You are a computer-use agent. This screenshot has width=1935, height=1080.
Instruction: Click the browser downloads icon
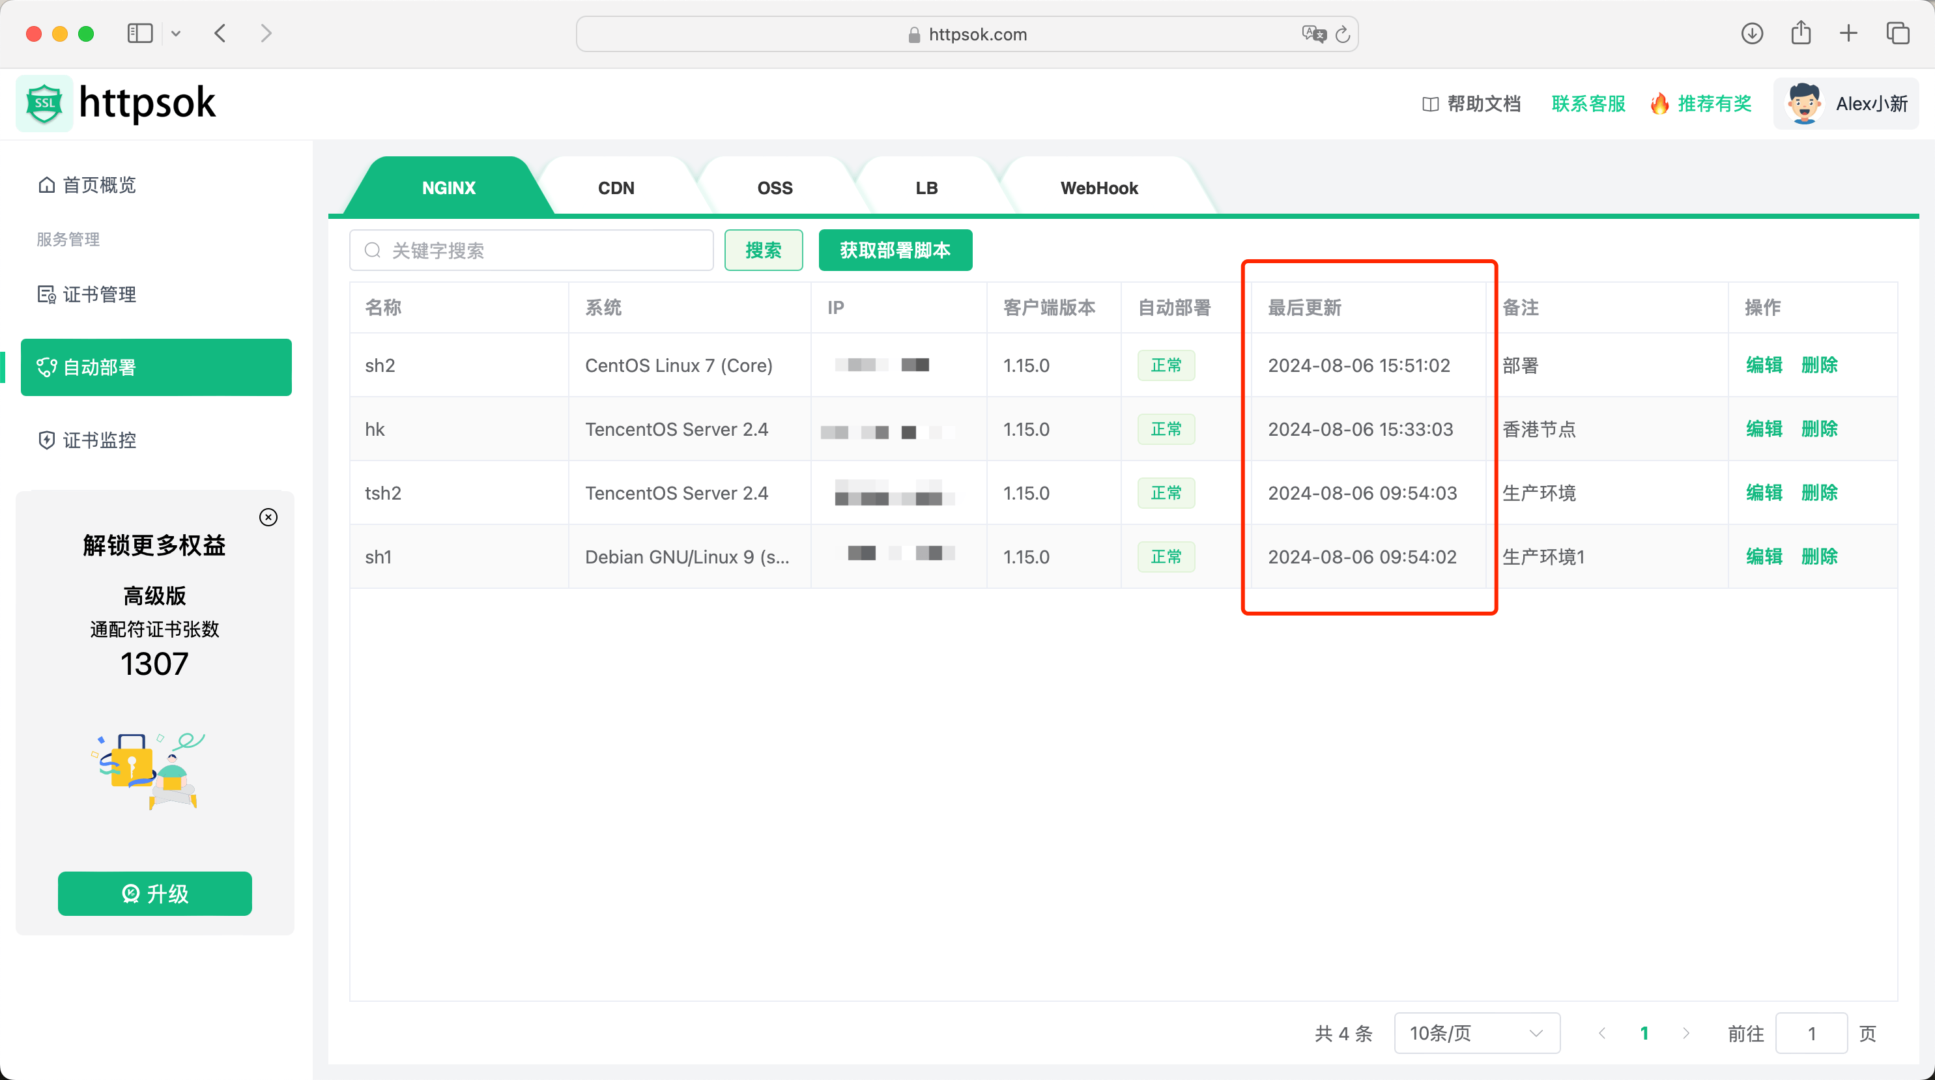(x=1751, y=33)
